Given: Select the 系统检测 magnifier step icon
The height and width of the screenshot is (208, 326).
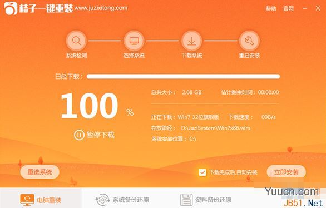Looking at the screenshot, I should (x=76, y=41).
